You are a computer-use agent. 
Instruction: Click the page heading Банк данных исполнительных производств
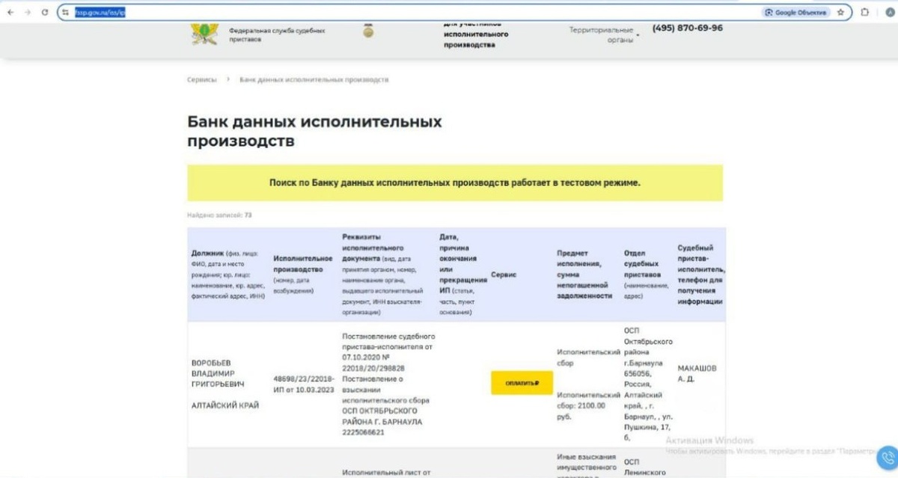(314, 131)
